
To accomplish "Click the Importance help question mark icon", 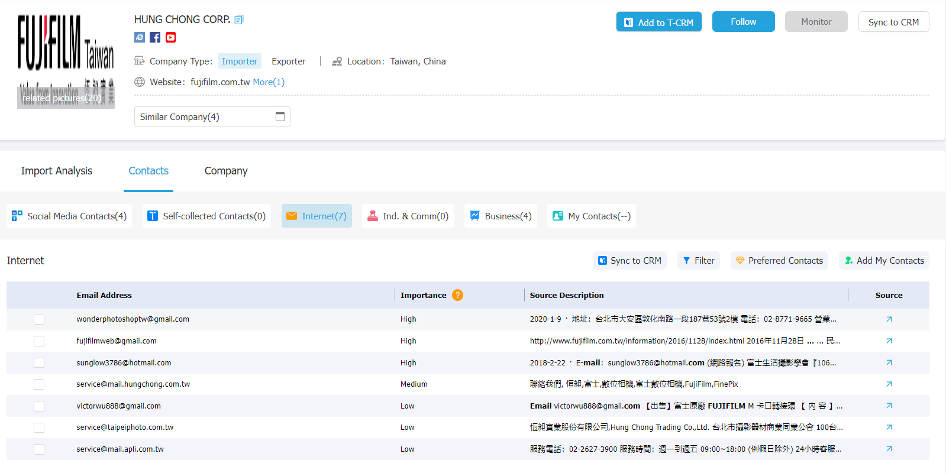I will (457, 295).
